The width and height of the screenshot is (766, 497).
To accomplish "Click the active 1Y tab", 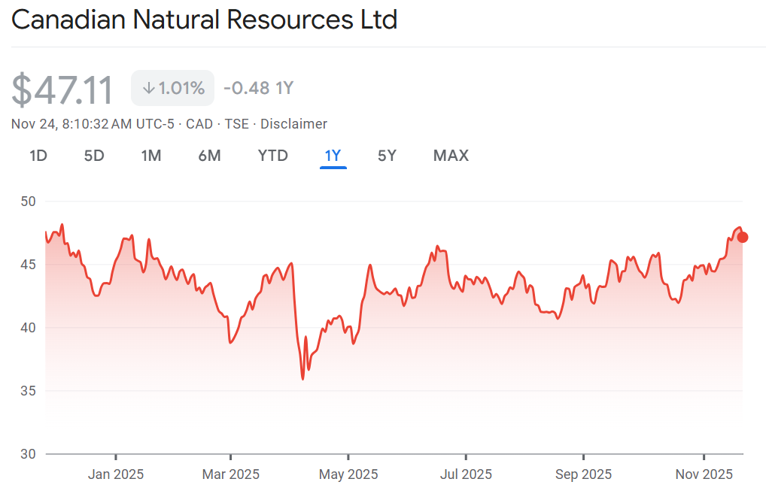I will tap(333, 156).
